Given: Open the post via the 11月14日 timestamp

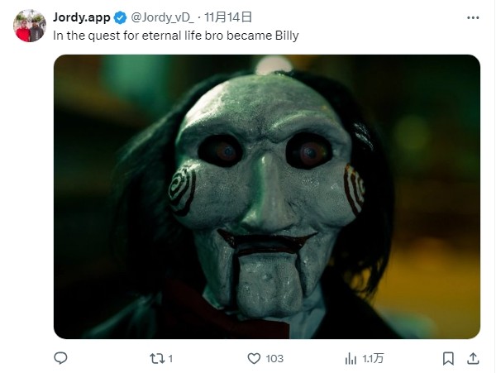Looking at the screenshot, I should pyautogui.click(x=228, y=17).
